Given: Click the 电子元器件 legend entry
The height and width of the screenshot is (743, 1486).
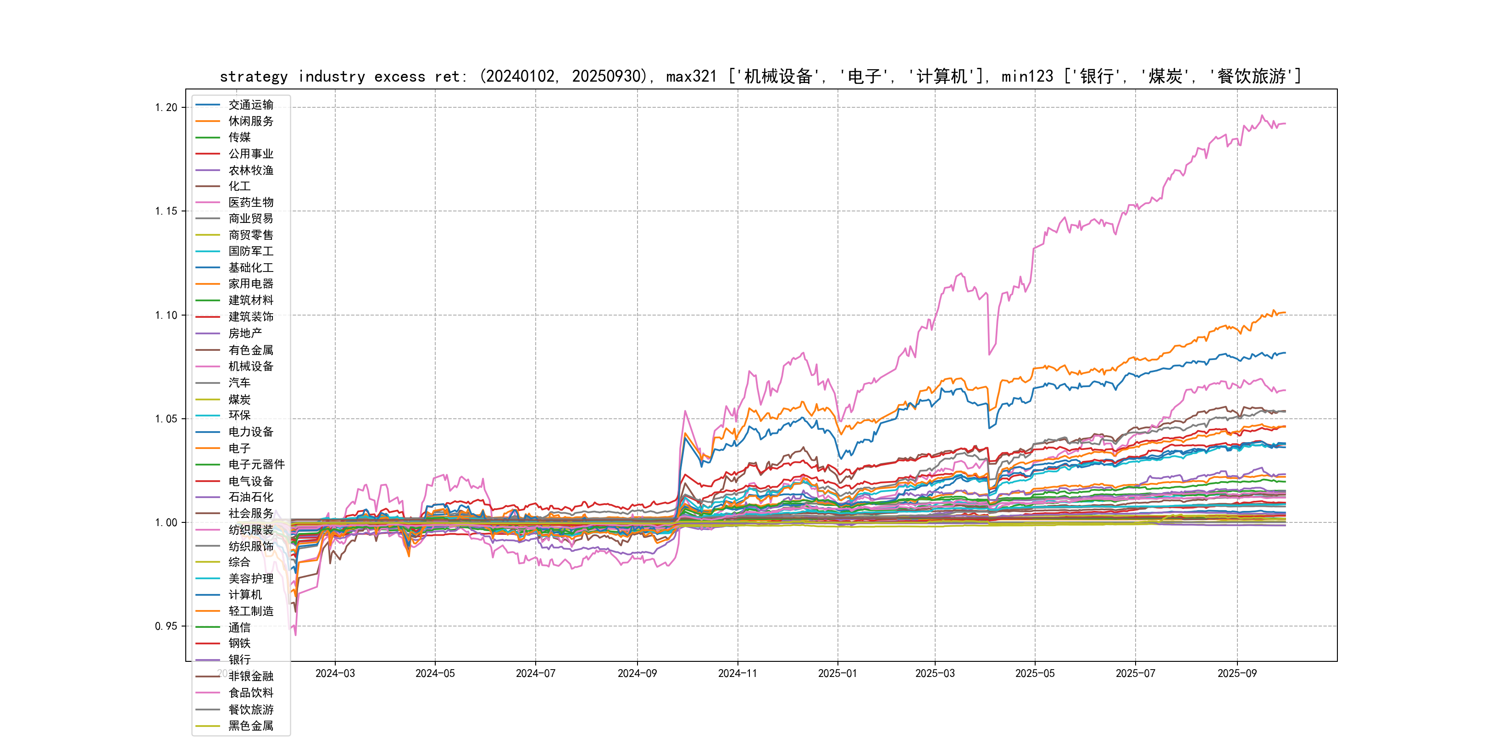Looking at the screenshot, I should click(256, 464).
